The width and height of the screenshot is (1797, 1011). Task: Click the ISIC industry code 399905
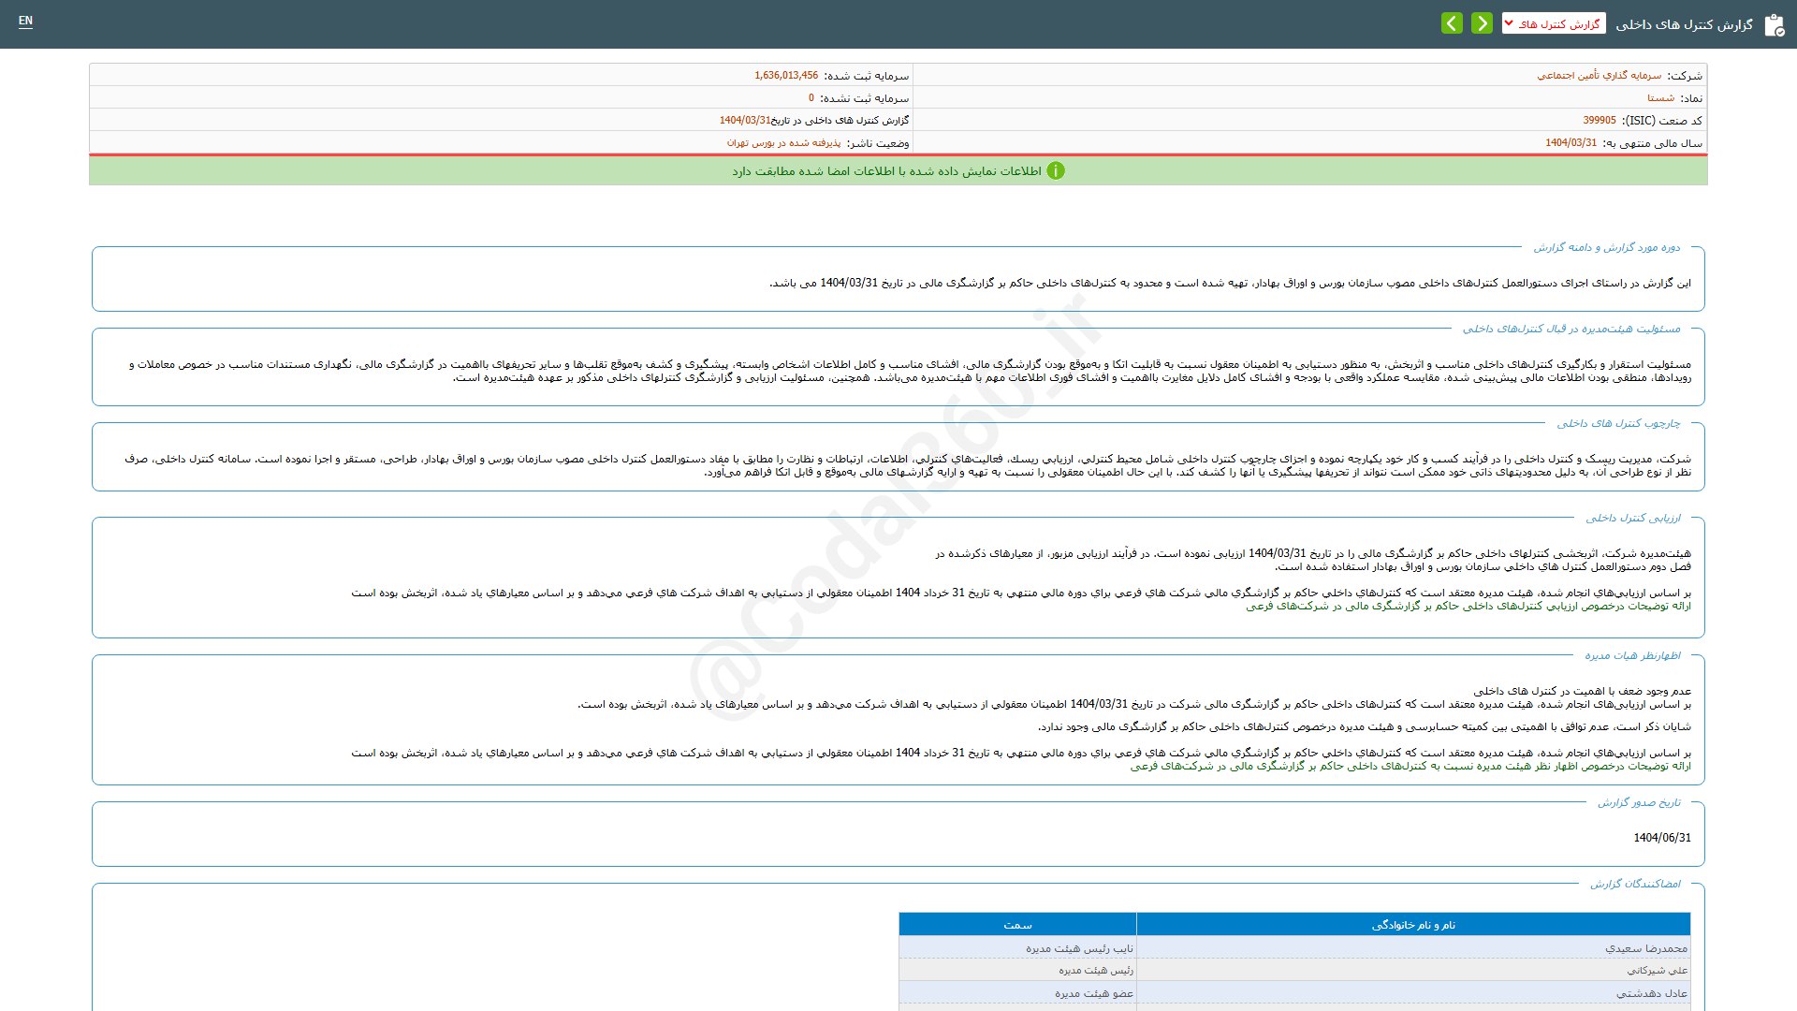pyautogui.click(x=1599, y=121)
